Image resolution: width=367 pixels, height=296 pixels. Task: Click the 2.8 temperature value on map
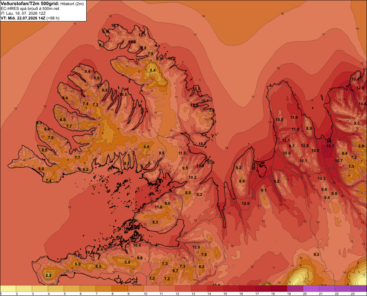(x=48, y=275)
